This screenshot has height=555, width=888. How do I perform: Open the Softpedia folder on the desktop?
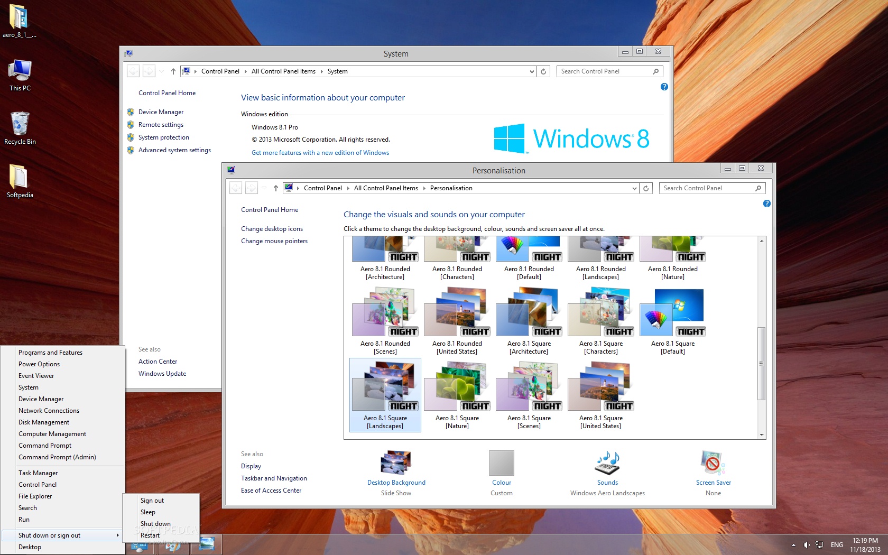20,181
